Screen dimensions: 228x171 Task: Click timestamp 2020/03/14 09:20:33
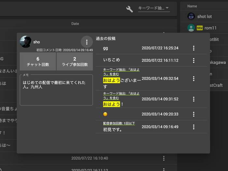tap(160, 114)
